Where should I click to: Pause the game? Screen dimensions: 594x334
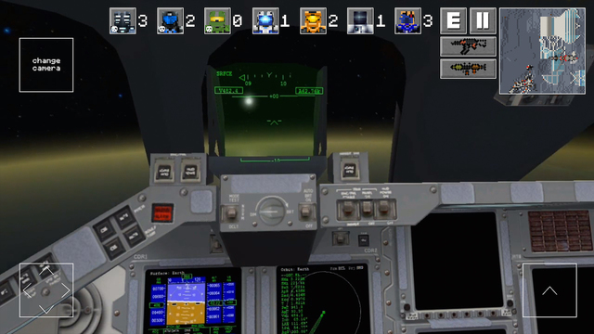point(483,20)
